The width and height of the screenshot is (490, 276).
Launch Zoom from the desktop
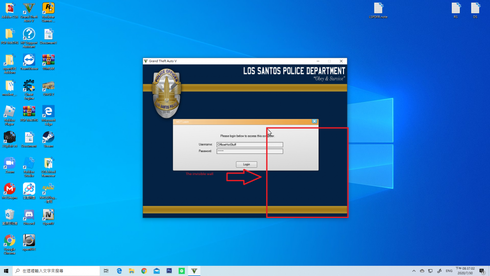point(10,165)
